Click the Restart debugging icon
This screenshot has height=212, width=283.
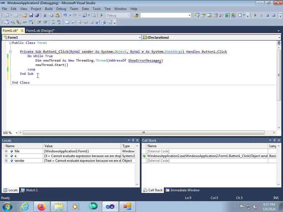[x=274, y=15]
